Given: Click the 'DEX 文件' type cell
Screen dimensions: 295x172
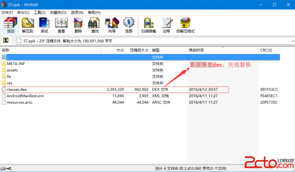Looking at the screenshot, I should tap(160, 89).
